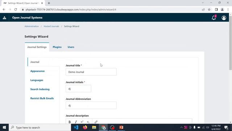
Task: Launch Visual Studio Code from taskbar
Action: pos(76,127)
